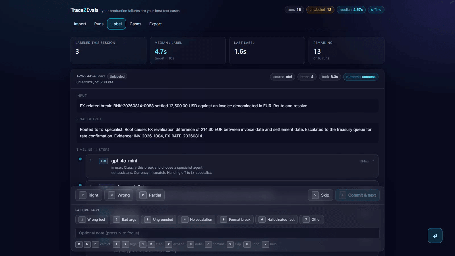Click the LLM badge on gpt-4o-mini step
The height and width of the screenshot is (256, 455).
(103, 161)
